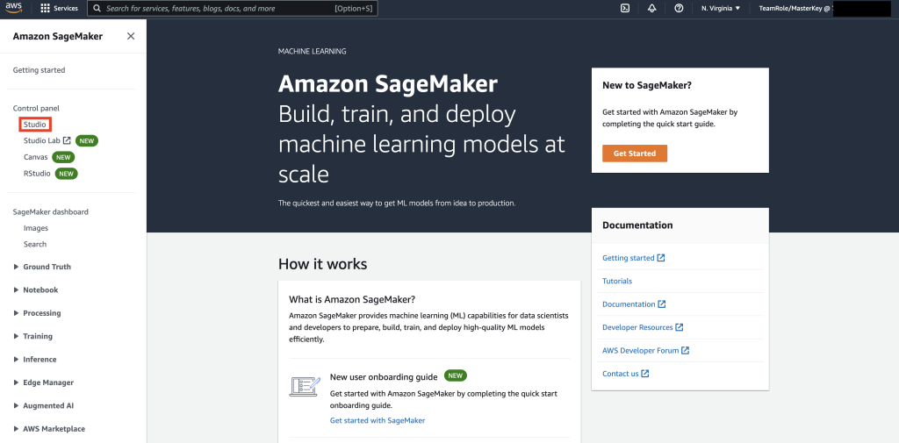Click the NEW badge beside RStudio
Screen dimensions: 899x443
coord(67,173)
